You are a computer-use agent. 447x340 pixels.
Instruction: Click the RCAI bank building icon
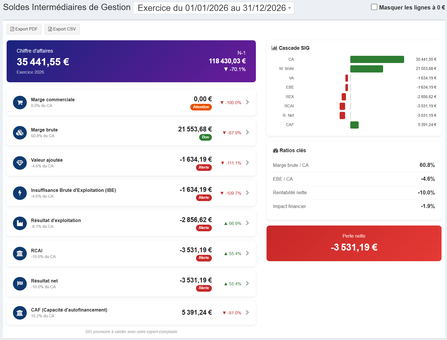(x=20, y=253)
